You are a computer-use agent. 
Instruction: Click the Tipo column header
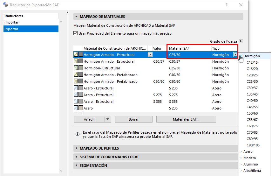222,48
